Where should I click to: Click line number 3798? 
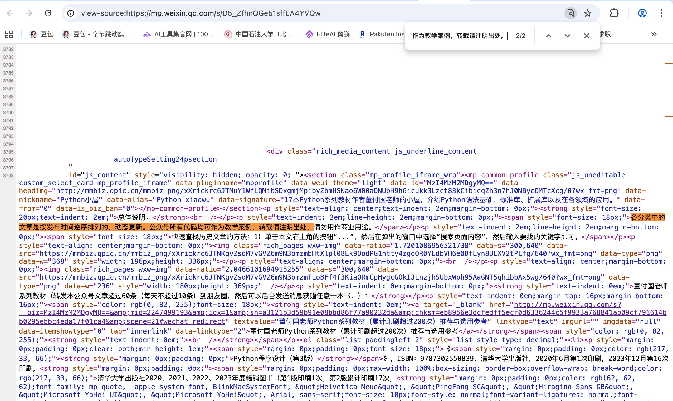pos(8,176)
